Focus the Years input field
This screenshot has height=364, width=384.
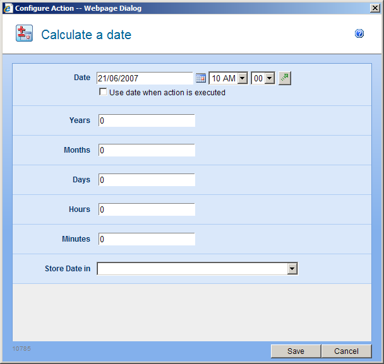click(x=147, y=120)
